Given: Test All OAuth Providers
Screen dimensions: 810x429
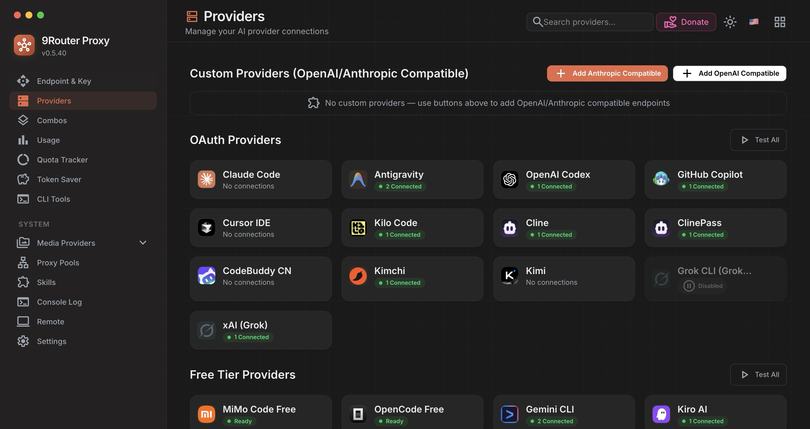Looking at the screenshot, I should (x=758, y=140).
